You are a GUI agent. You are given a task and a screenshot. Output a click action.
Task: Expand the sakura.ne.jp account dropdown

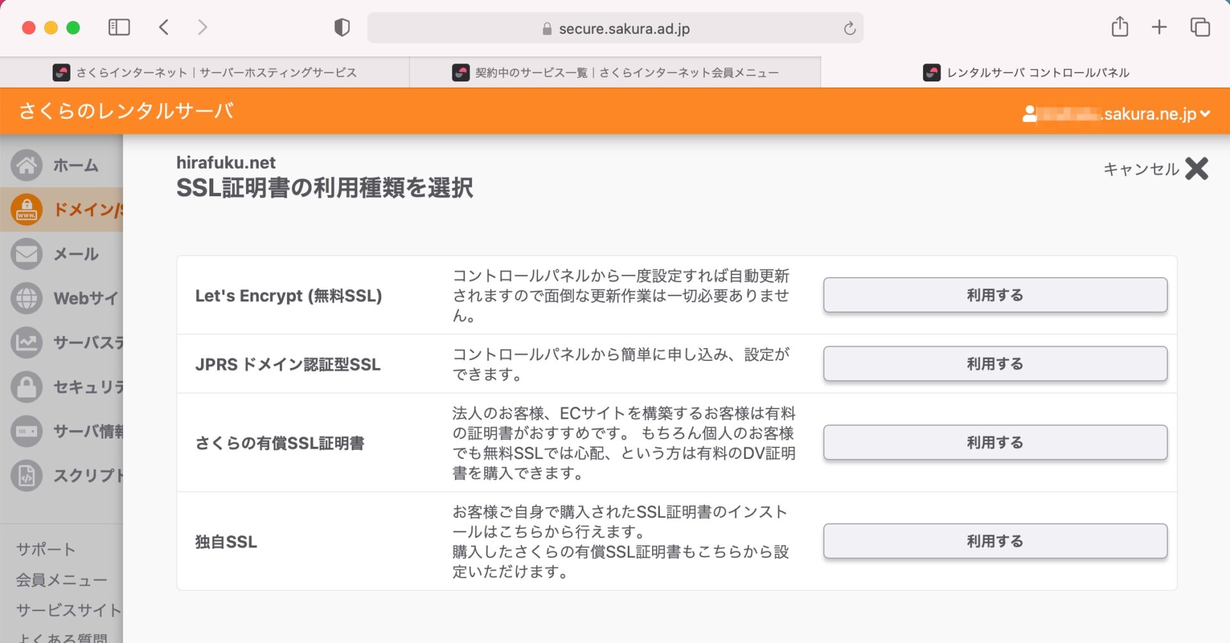[1205, 114]
